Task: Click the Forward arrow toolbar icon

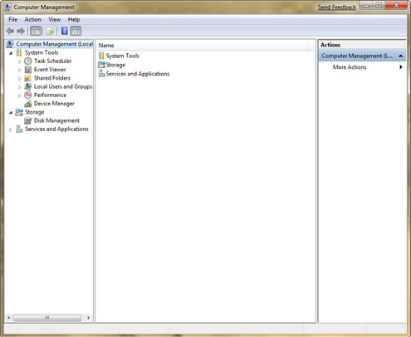Action: pos(21,31)
